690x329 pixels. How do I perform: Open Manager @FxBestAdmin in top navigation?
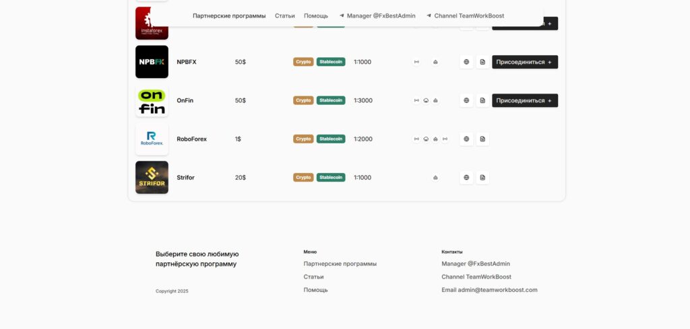(381, 16)
